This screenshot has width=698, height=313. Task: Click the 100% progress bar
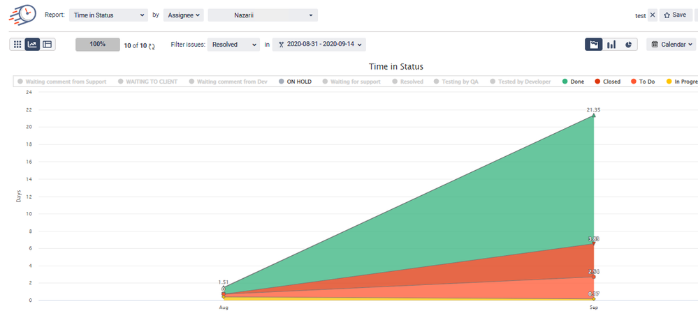point(98,45)
